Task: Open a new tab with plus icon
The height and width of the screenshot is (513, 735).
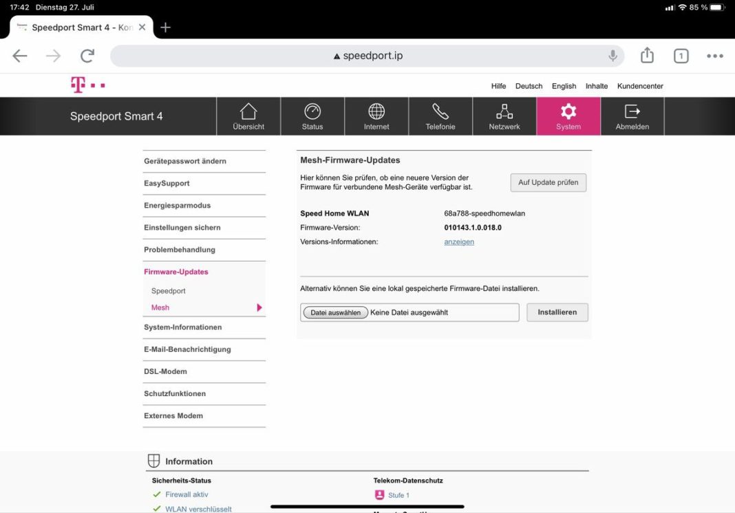Action: [165, 28]
